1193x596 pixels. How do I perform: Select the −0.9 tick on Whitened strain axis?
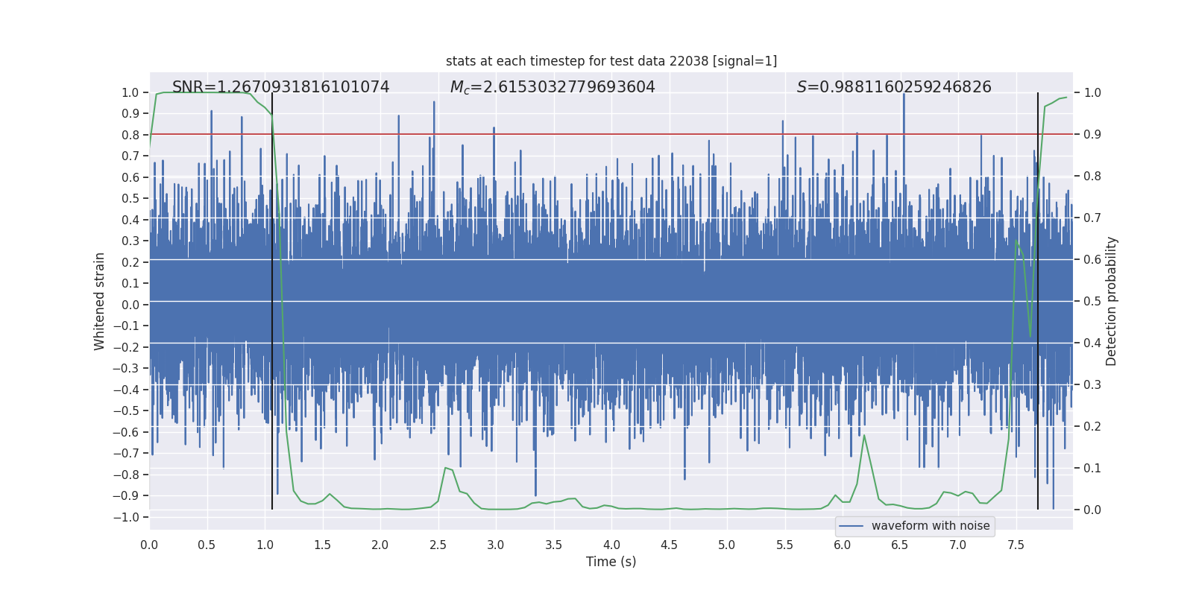pos(126,495)
